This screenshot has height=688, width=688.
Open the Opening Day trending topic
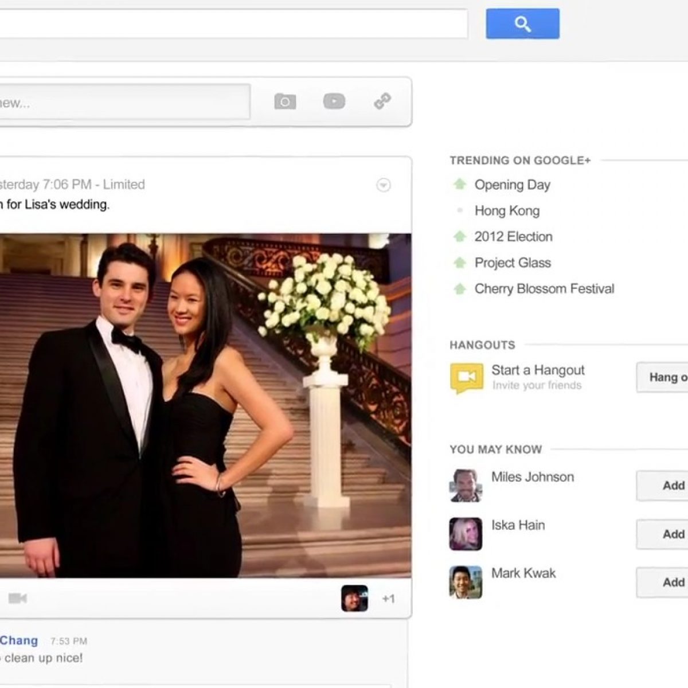512,185
